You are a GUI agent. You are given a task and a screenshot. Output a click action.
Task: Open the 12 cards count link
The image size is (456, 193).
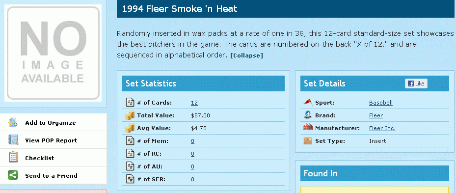click(x=194, y=103)
